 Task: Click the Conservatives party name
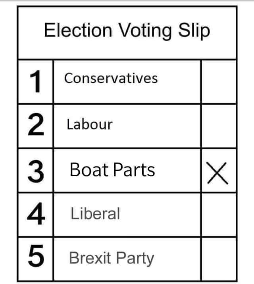[x=111, y=78]
